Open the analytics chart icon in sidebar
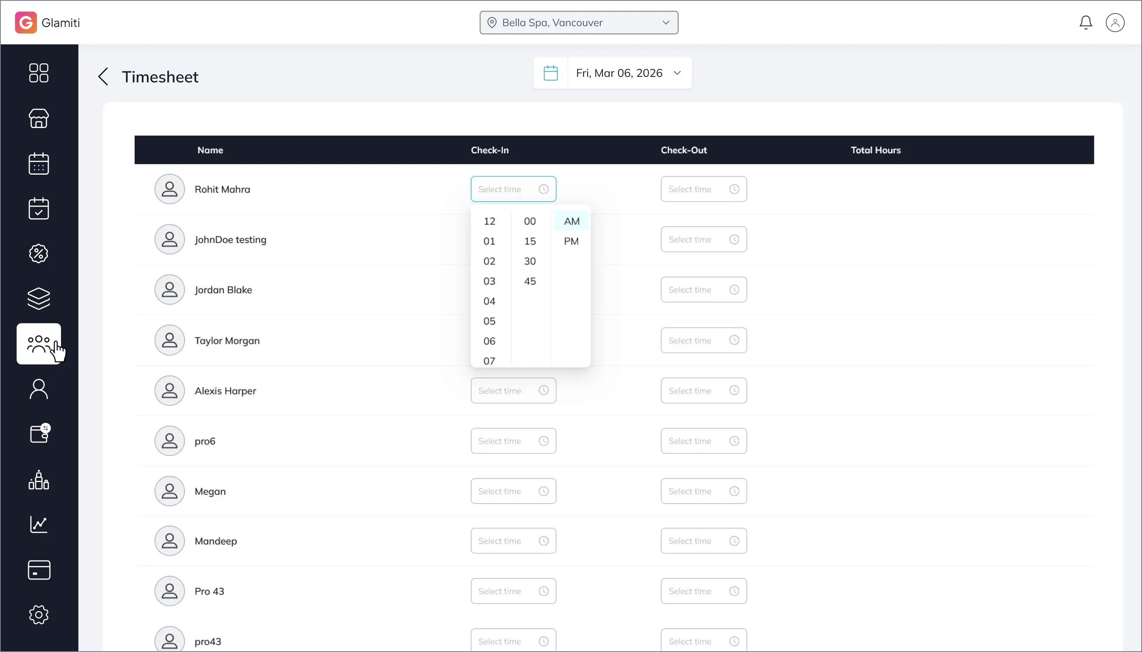Screen dimensions: 1142x652 tap(38, 524)
